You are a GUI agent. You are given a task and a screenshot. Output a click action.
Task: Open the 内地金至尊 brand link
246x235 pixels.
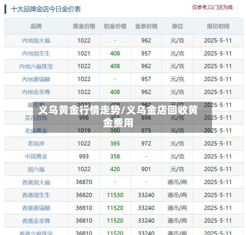click(x=36, y=92)
